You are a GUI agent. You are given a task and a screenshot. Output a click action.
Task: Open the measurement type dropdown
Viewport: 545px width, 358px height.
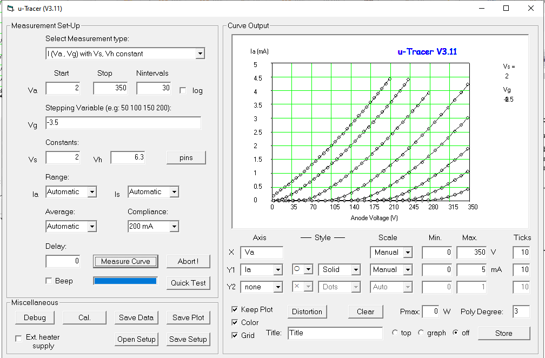[200, 54]
